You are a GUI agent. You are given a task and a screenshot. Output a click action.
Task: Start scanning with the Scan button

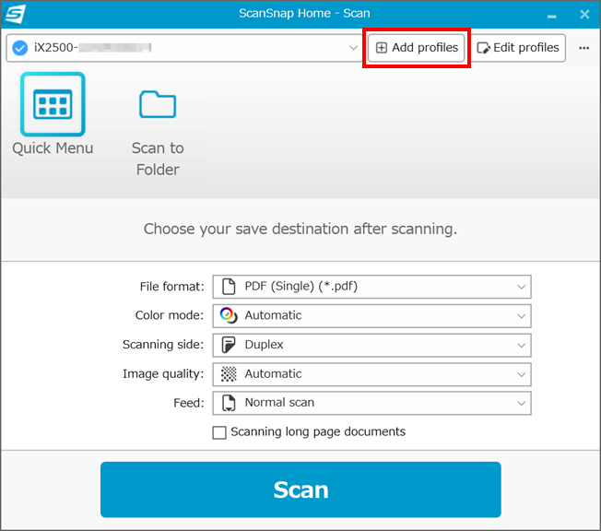click(300, 490)
